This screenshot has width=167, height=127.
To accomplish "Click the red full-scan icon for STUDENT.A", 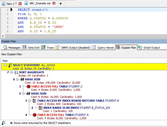I will [x=34, y=115].
